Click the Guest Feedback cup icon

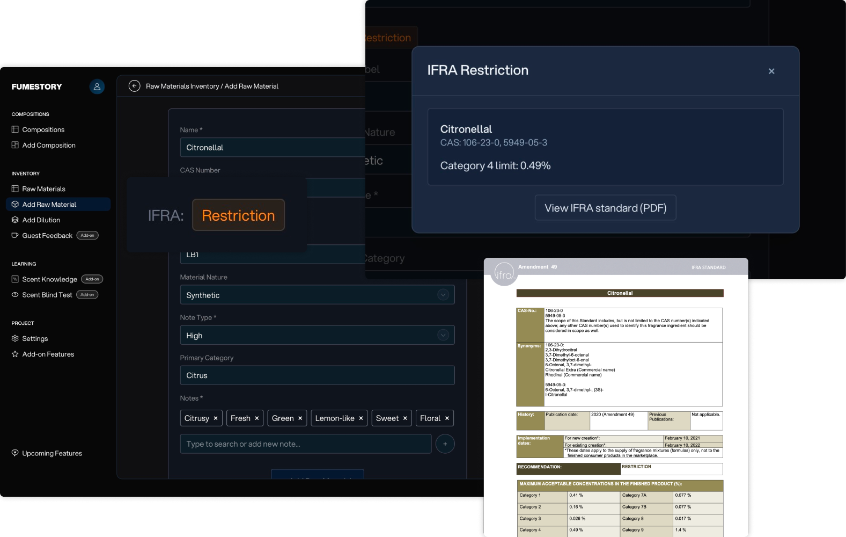pyautogui.click(x=15, y=236)
